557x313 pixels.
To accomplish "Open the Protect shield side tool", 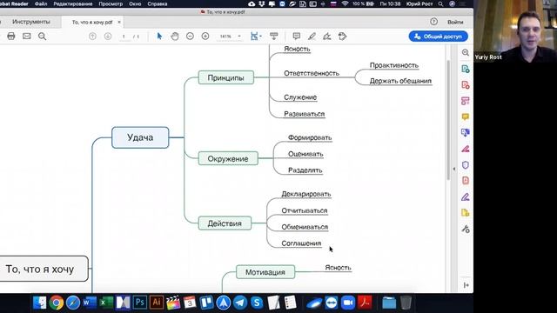I will (466, 164).
